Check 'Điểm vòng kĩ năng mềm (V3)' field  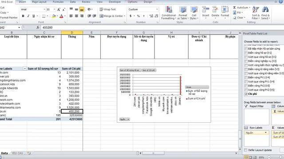pos(246,69)
